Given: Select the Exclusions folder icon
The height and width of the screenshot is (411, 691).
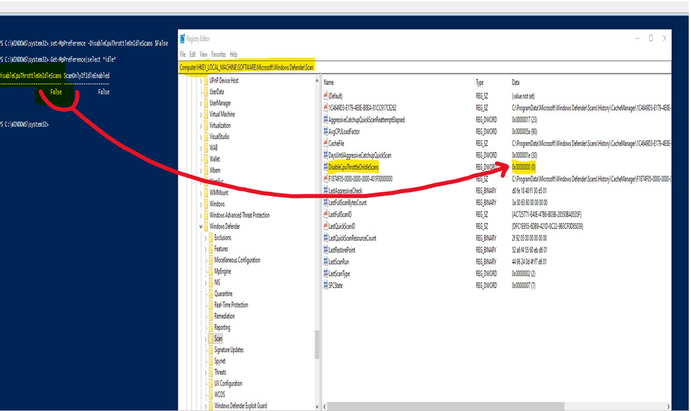Looking at the screenshot, I should [210, 238].
